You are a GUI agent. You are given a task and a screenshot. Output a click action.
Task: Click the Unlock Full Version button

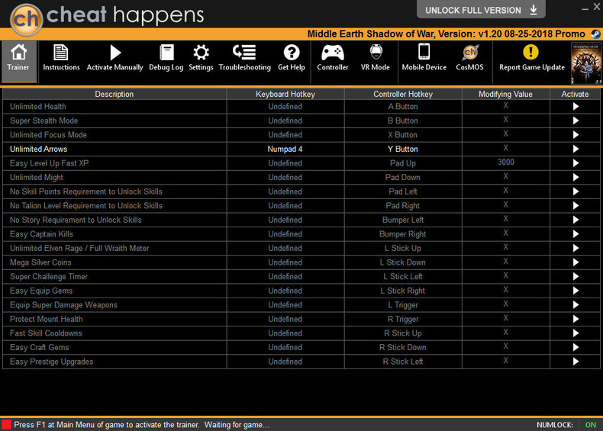point(481,10)
